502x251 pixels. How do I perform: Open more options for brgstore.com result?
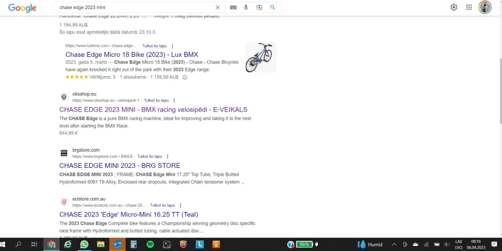pyautogui.click(x=167, y=157)
